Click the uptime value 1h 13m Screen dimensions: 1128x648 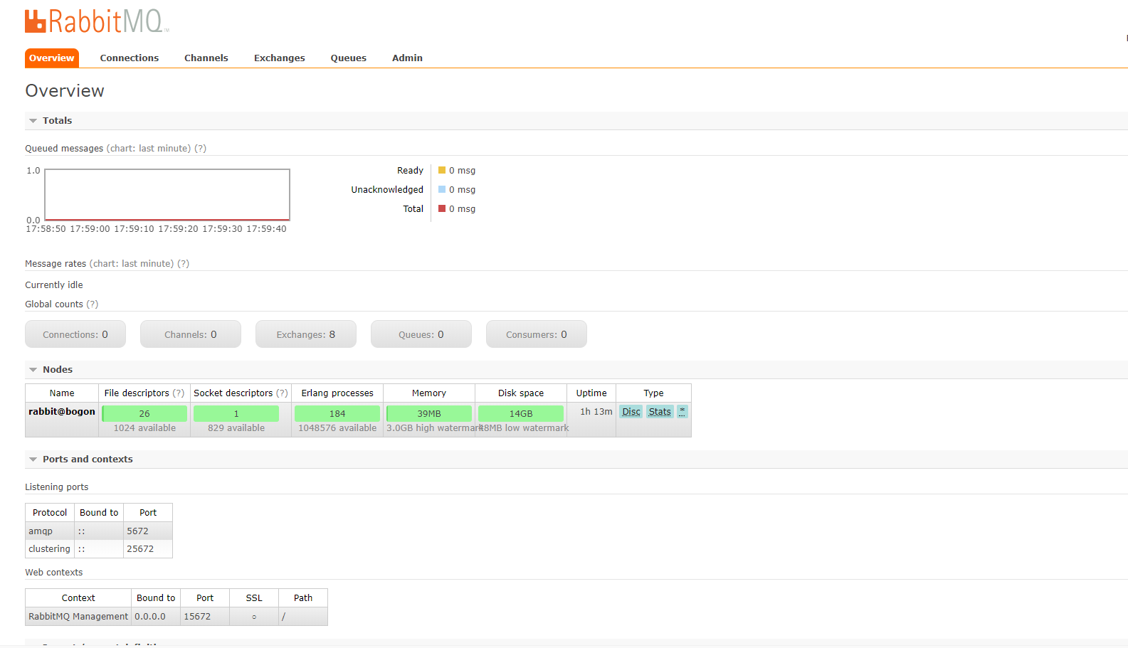[596, 412]
